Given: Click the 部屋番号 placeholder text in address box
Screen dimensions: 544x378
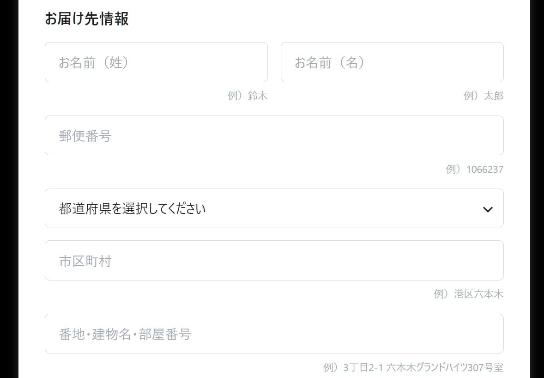Looking at the screenshot, I should (x=165, y=334).
